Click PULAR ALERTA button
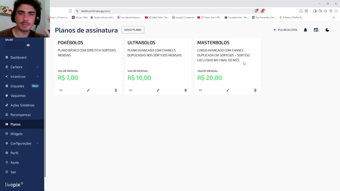 [x=285, y=30]
